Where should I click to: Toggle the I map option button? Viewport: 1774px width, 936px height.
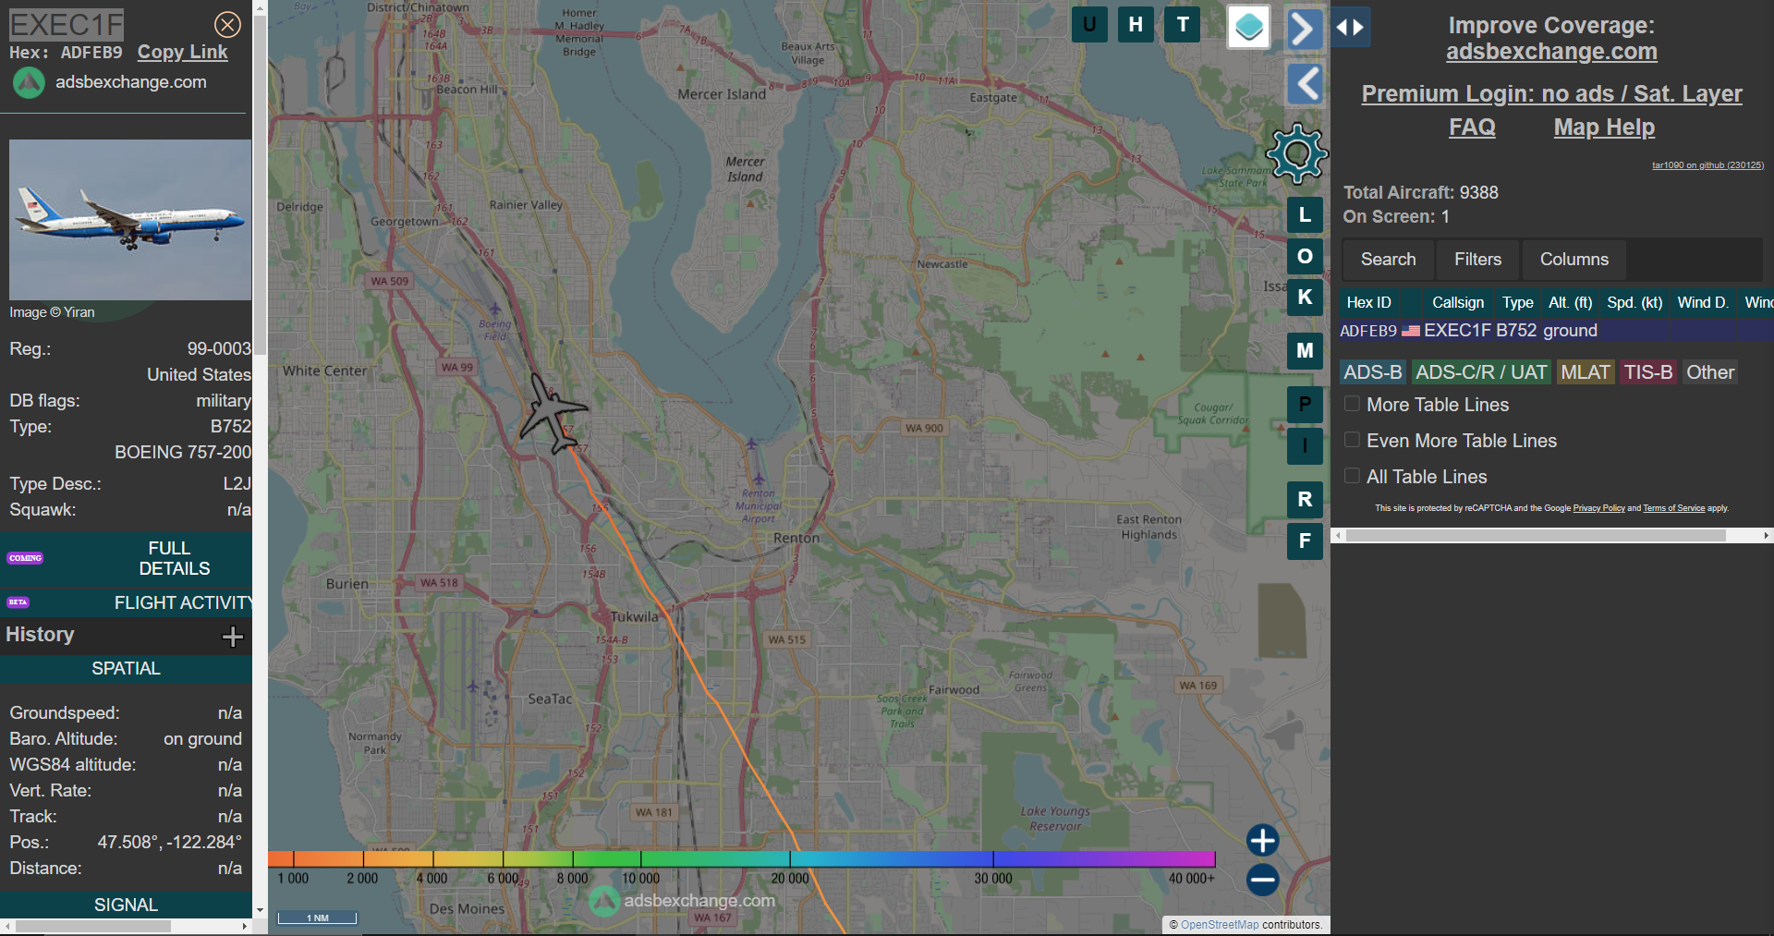1305,446
